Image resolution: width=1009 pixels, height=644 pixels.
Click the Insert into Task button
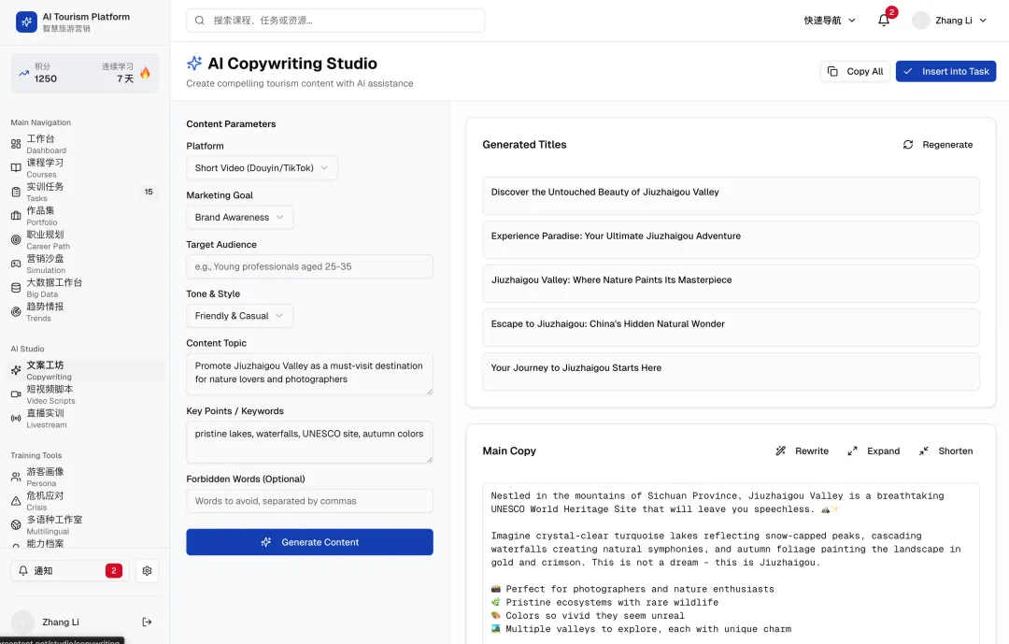[x=945, y=71]
